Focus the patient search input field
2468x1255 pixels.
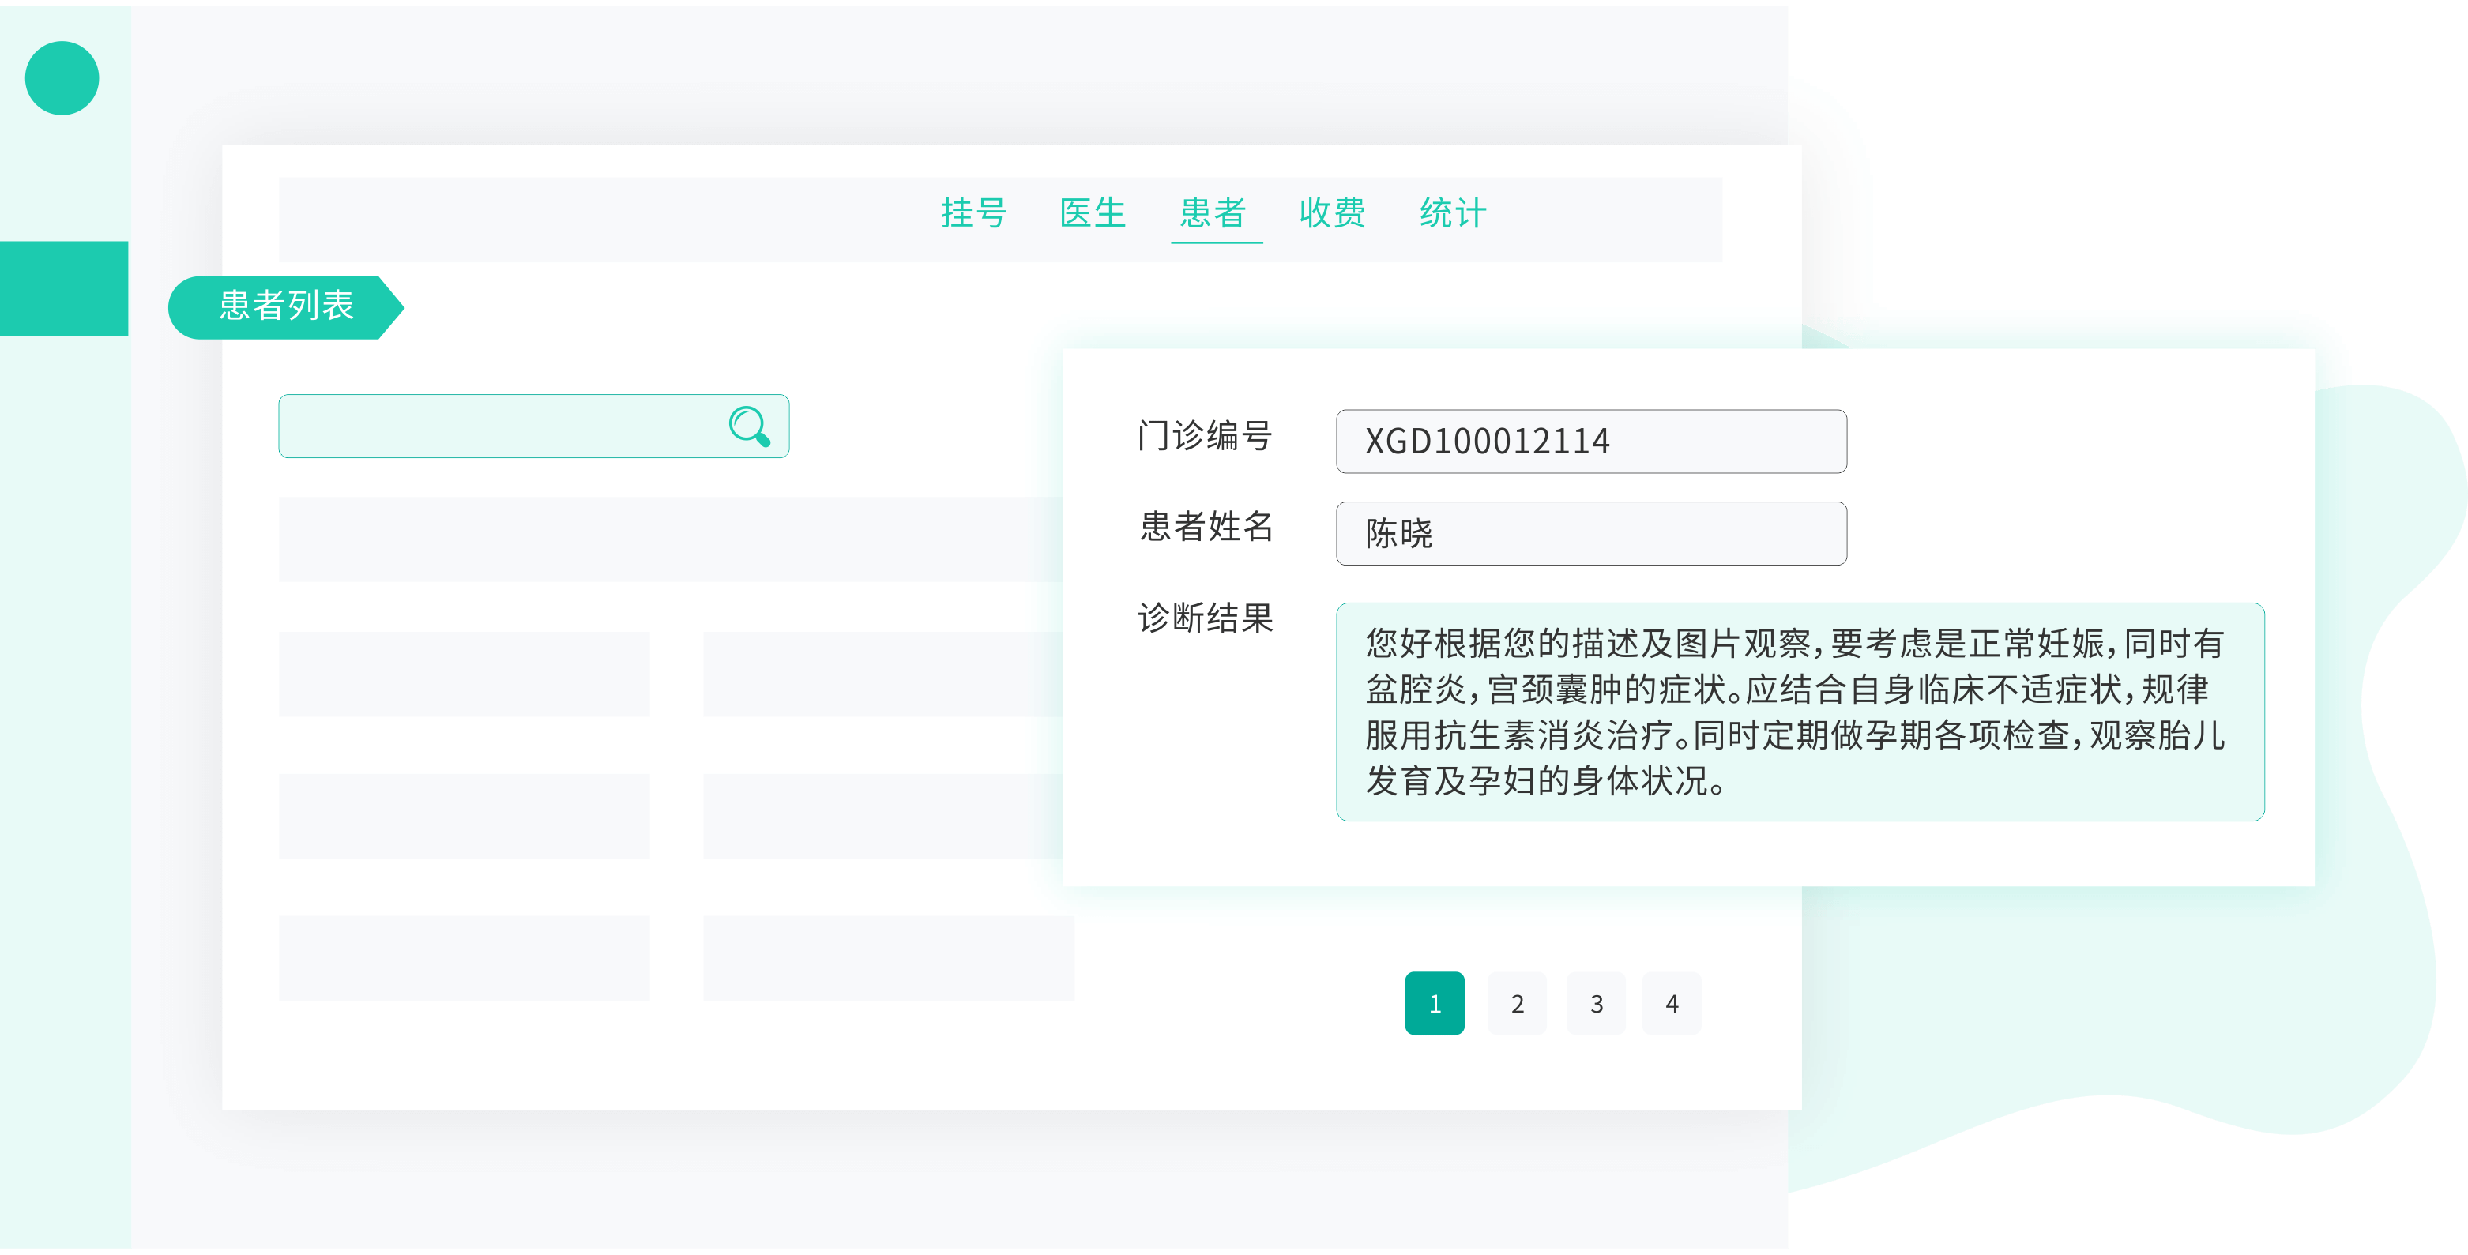533,426
